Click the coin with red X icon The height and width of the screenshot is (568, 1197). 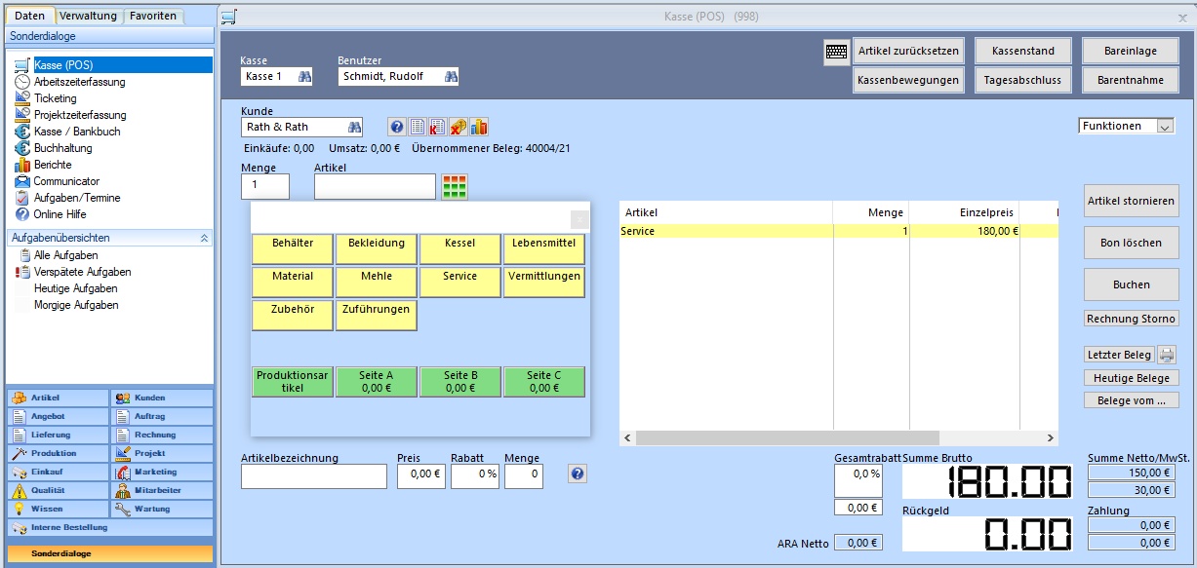point(458,127)
